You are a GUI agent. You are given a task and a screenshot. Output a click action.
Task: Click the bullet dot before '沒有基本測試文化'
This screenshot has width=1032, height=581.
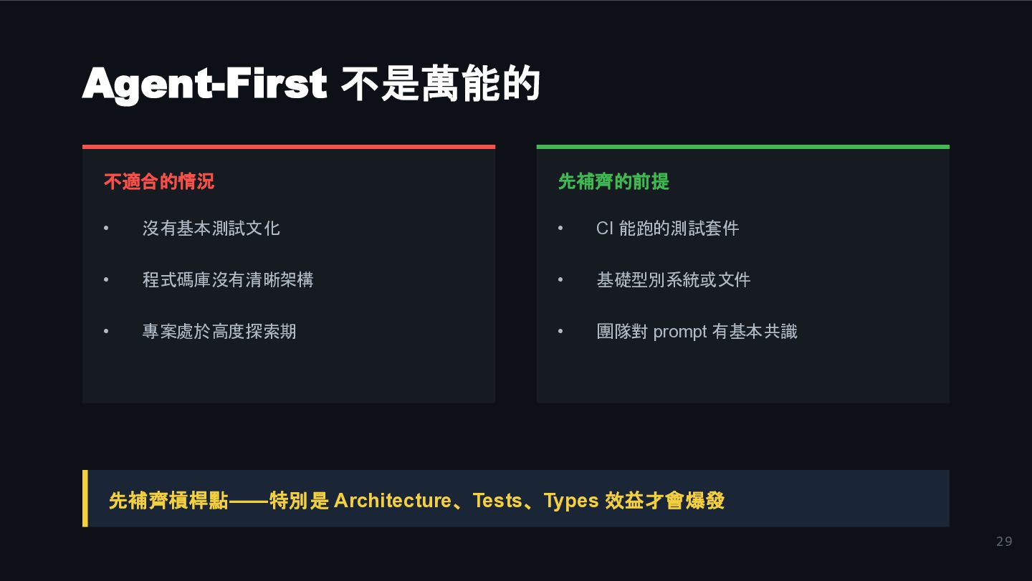[106, 229]
